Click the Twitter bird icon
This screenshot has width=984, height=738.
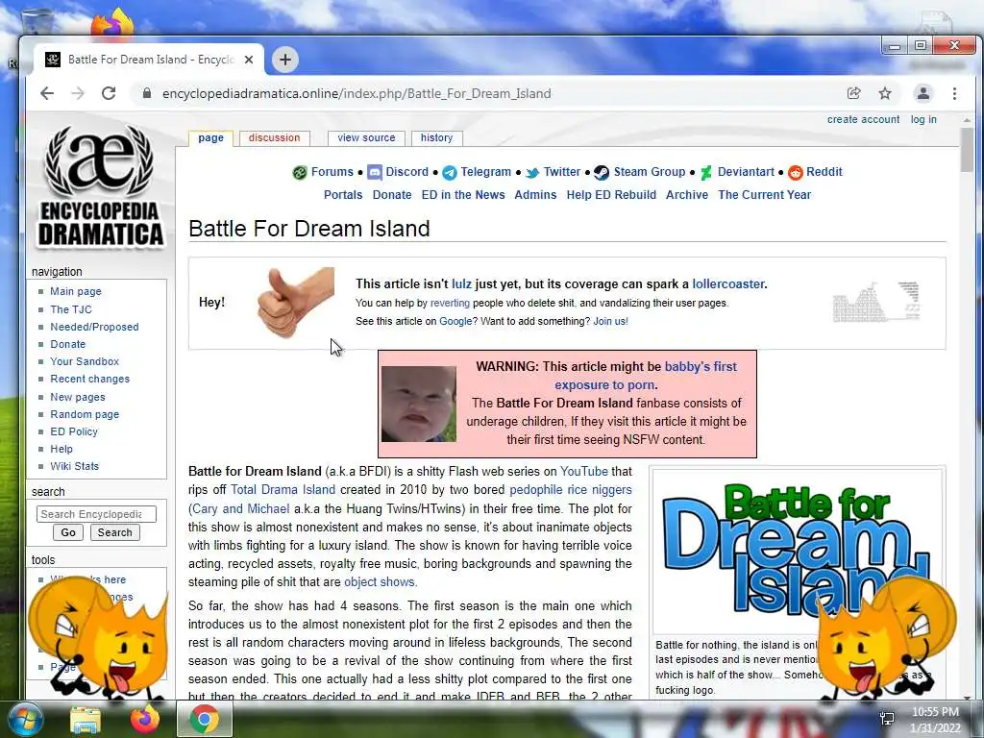point(532,173)
